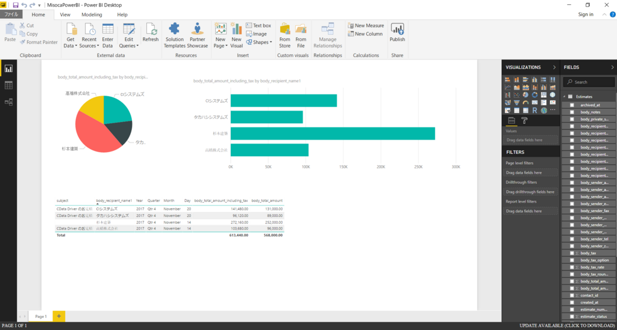The image size is (617, 330).
Task: Select R script visual icon
Action: click(x=535, y=110)
